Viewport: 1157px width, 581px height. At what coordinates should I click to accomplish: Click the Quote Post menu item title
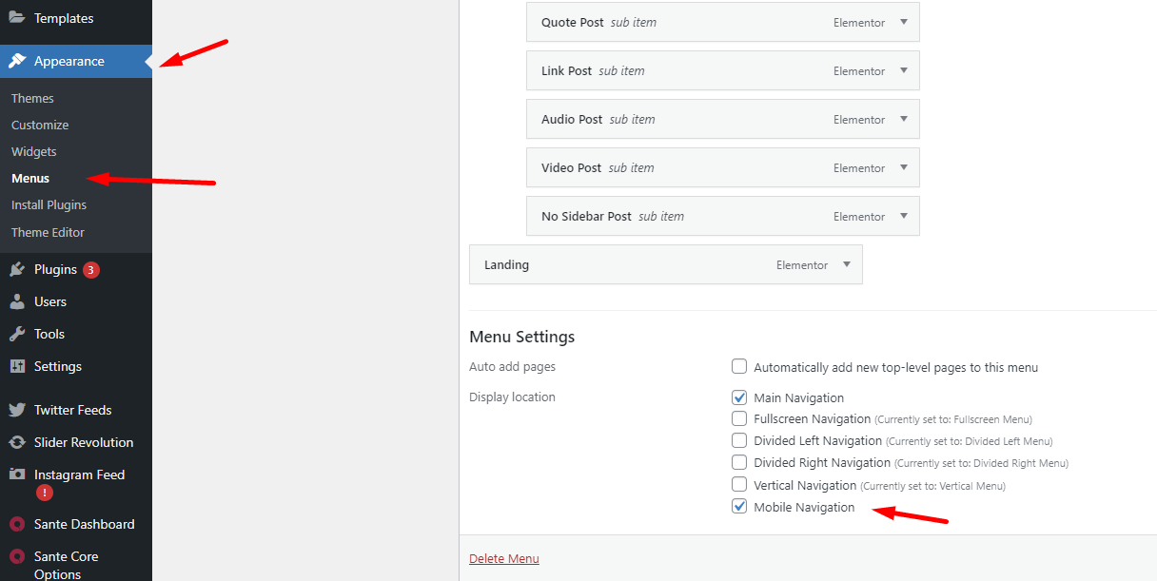573,22
